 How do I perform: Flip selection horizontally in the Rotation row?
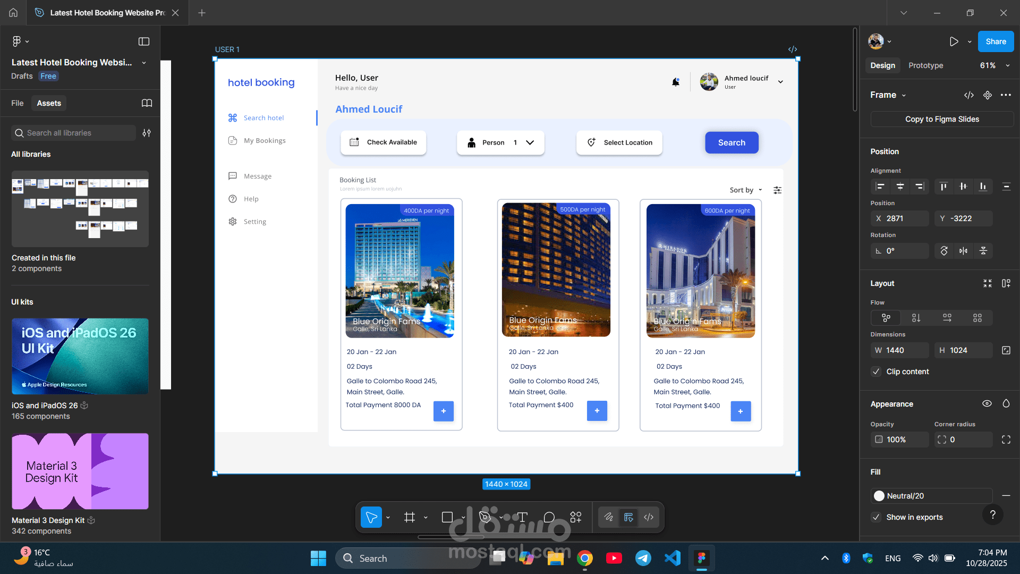[x=964, y=250]
